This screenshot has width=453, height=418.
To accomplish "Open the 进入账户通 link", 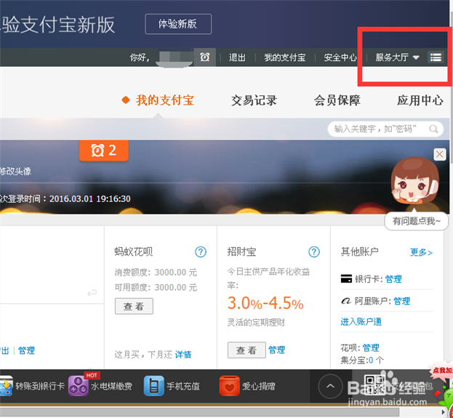I will (x=361, y=321).
